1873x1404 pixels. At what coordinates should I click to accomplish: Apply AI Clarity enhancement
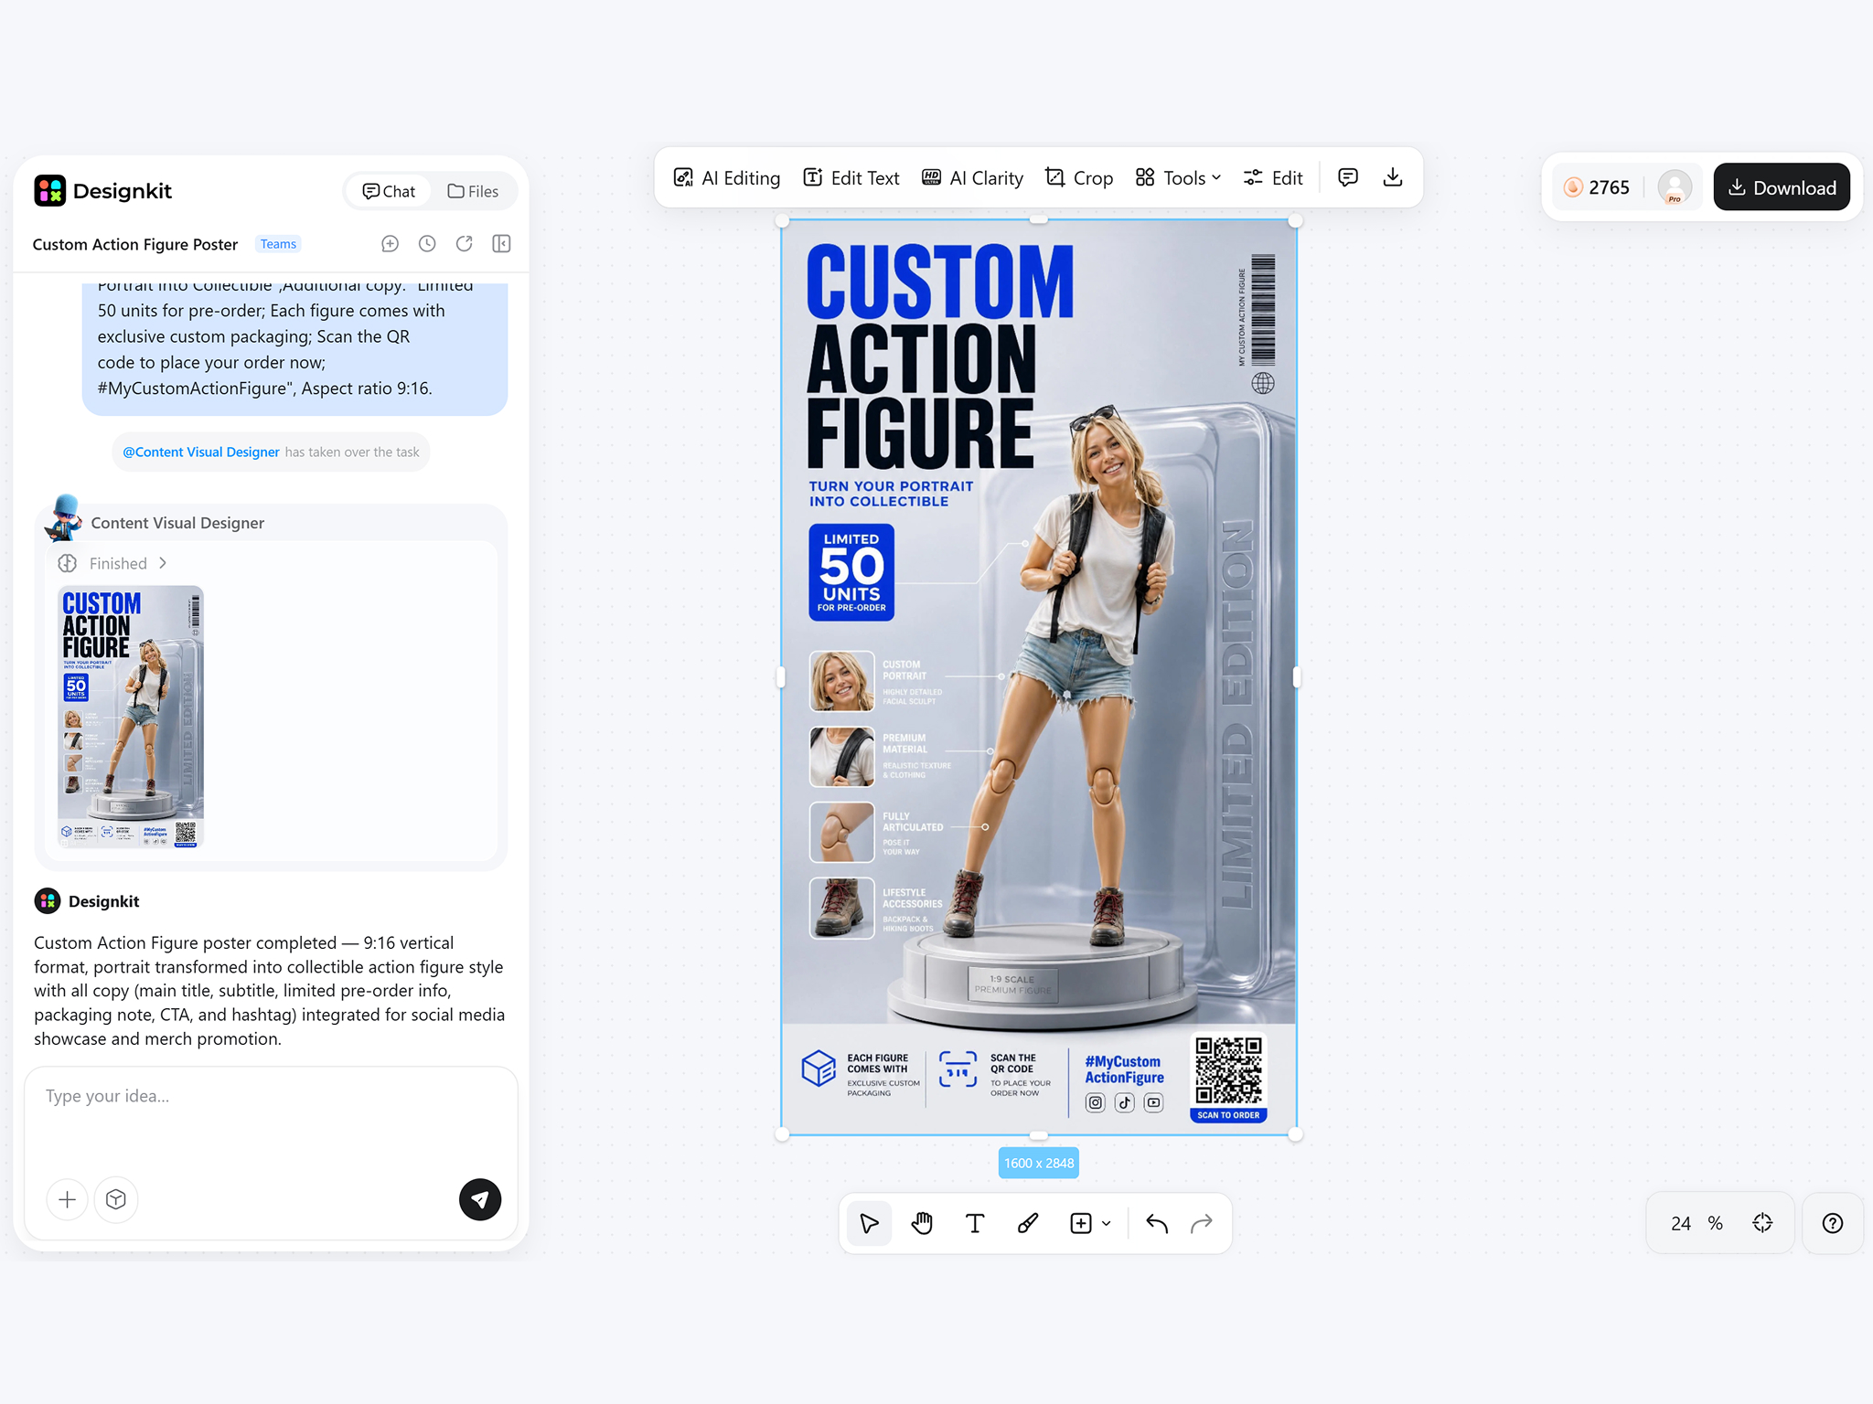click(972, 177)
